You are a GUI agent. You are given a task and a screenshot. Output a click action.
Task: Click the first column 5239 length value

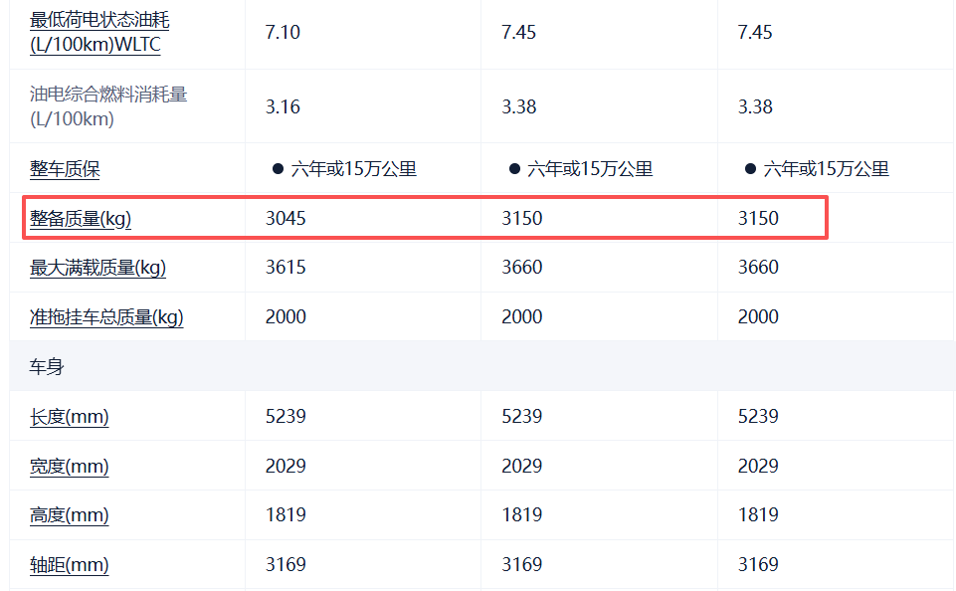click(286, 416)
